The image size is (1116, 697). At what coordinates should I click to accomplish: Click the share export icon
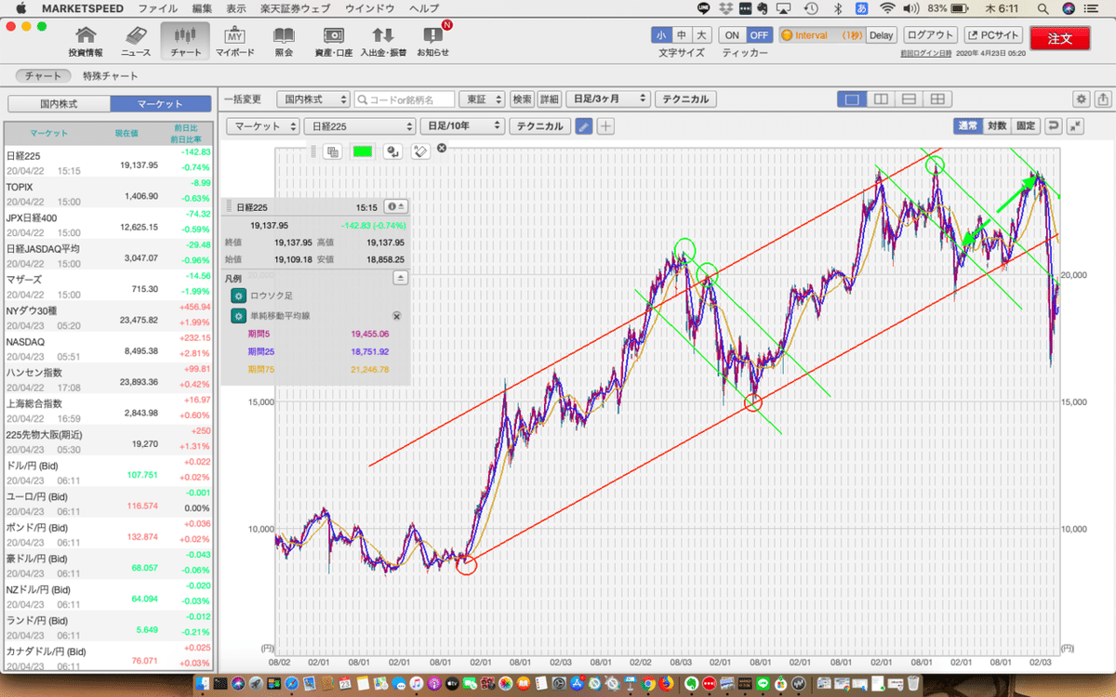click(x=1103, y=99)
